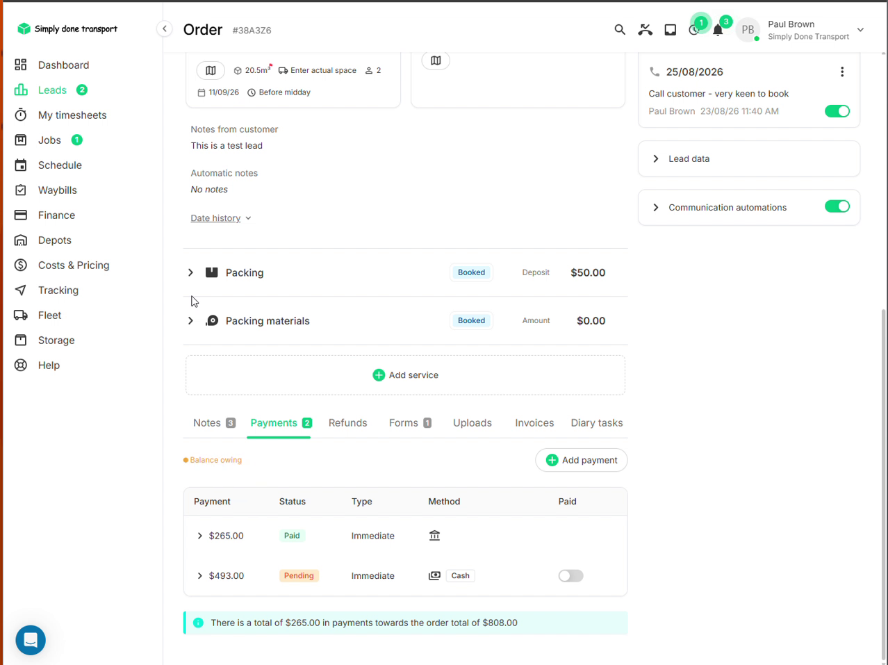The width and height of the screenshot is (888, 665).
Task: Click the Booked status on Packing materials
Action: point(471,320)
